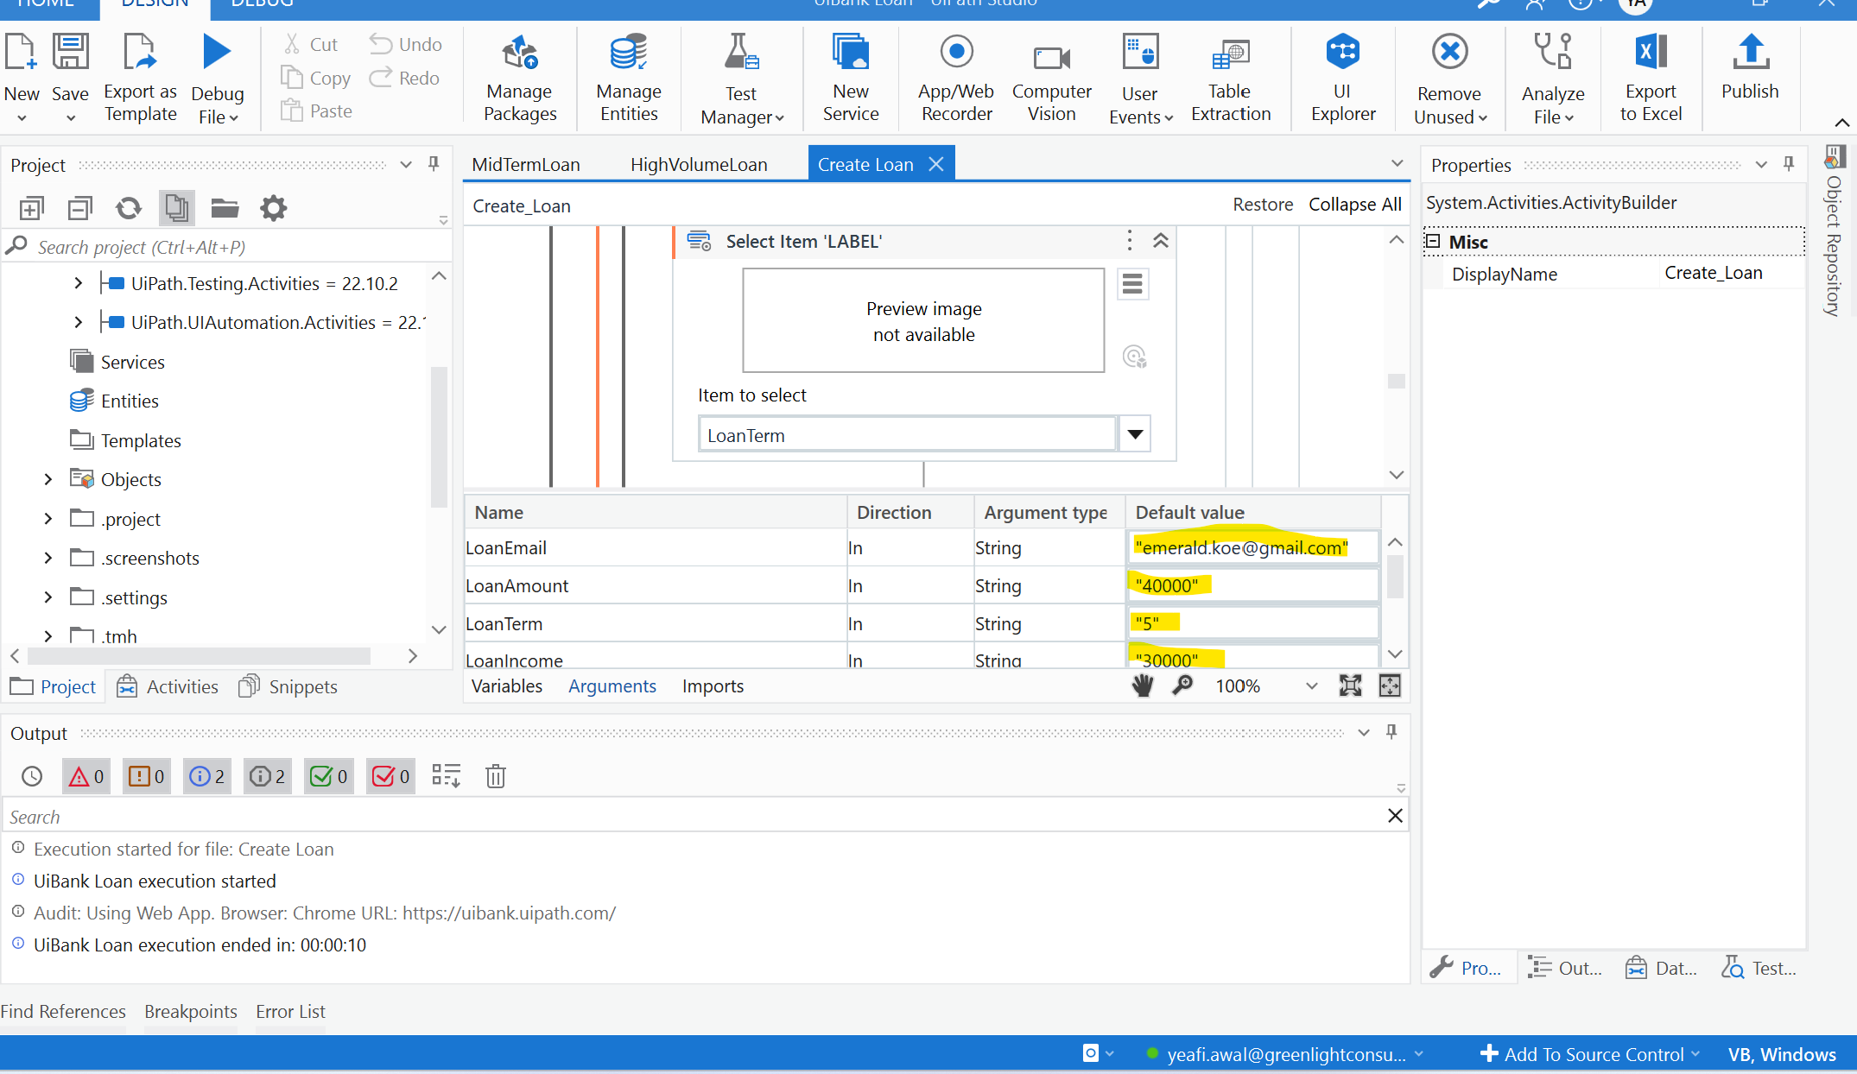Click Collapse All icon in Project panel
This screenshot has height=1074, width=1857.
[80, 208]
